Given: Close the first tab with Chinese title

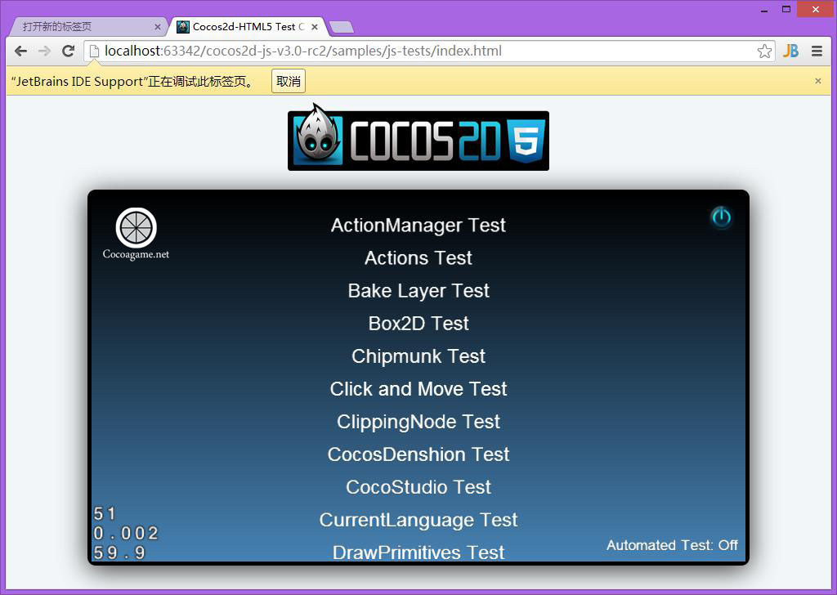Looking at the screenshot, I should point(158,27).
